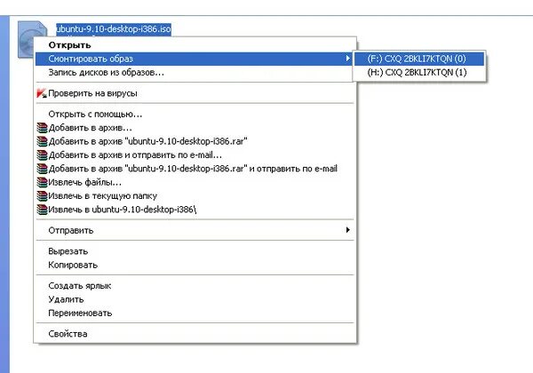Select Добавить в архив "ubuntu-9.10-desktop-i386.rar"
Viewport: 533px width, 373px height.
195,141
